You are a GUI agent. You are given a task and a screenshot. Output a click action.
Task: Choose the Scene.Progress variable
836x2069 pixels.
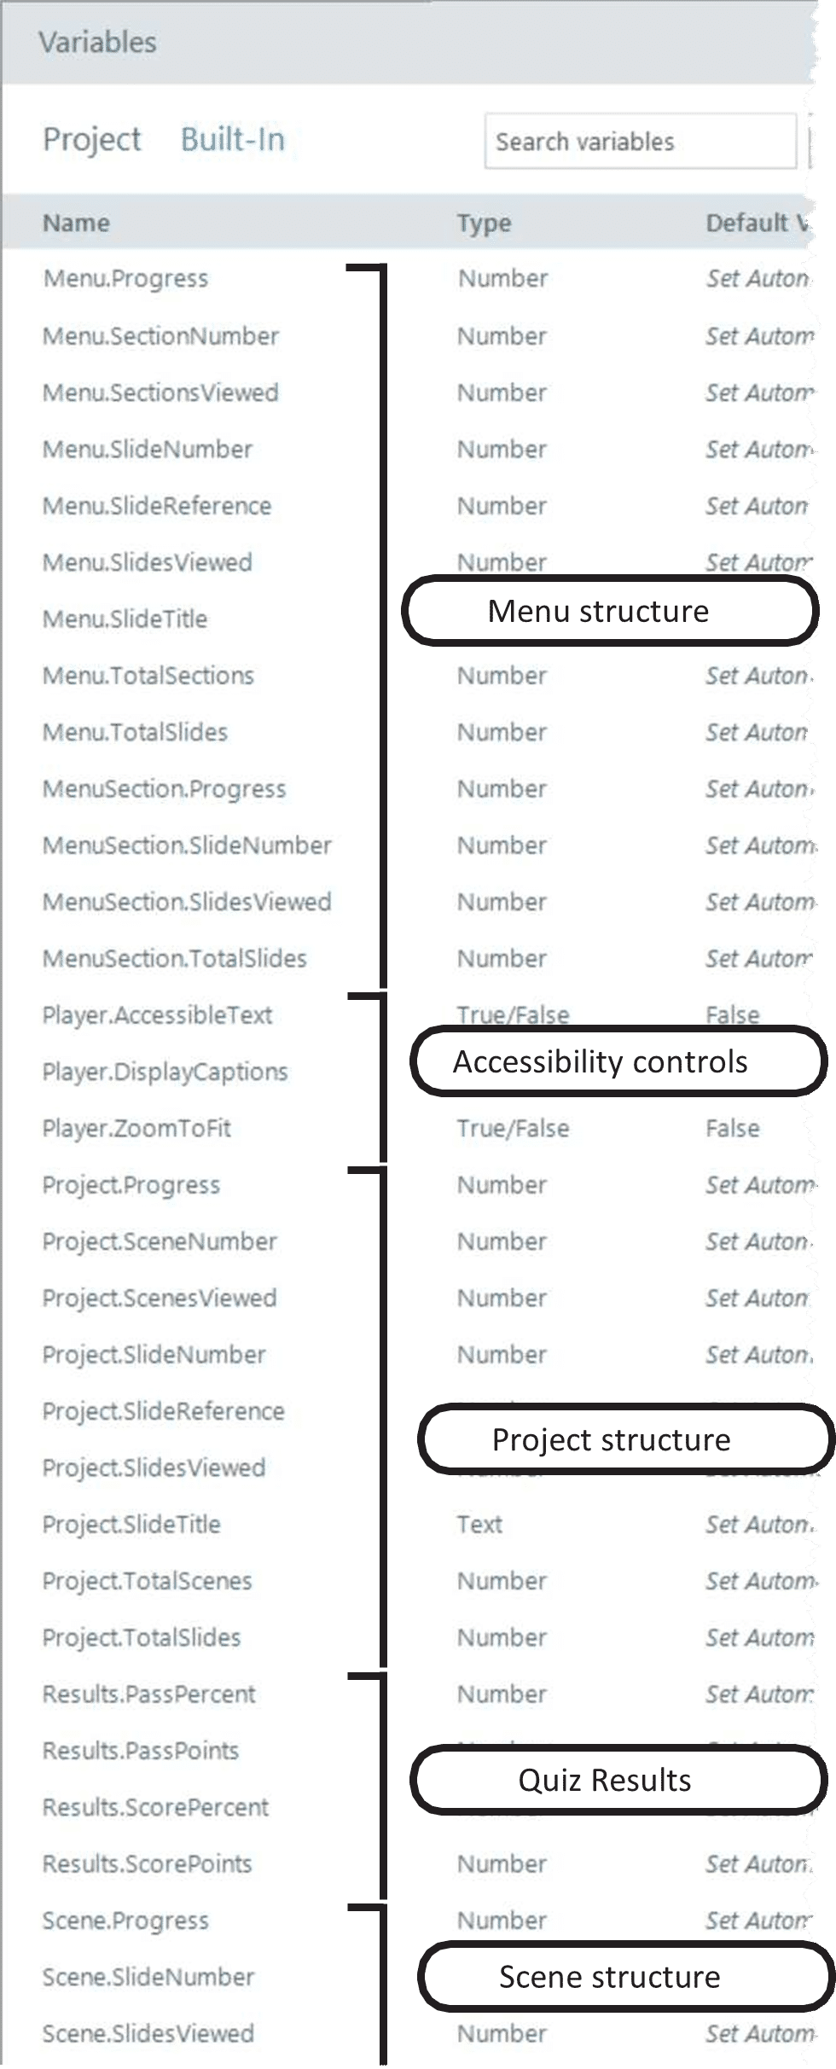pos(125,1921)
